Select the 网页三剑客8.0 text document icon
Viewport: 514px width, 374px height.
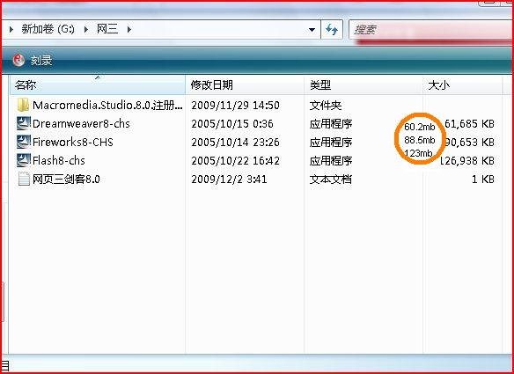coord(24,179)
